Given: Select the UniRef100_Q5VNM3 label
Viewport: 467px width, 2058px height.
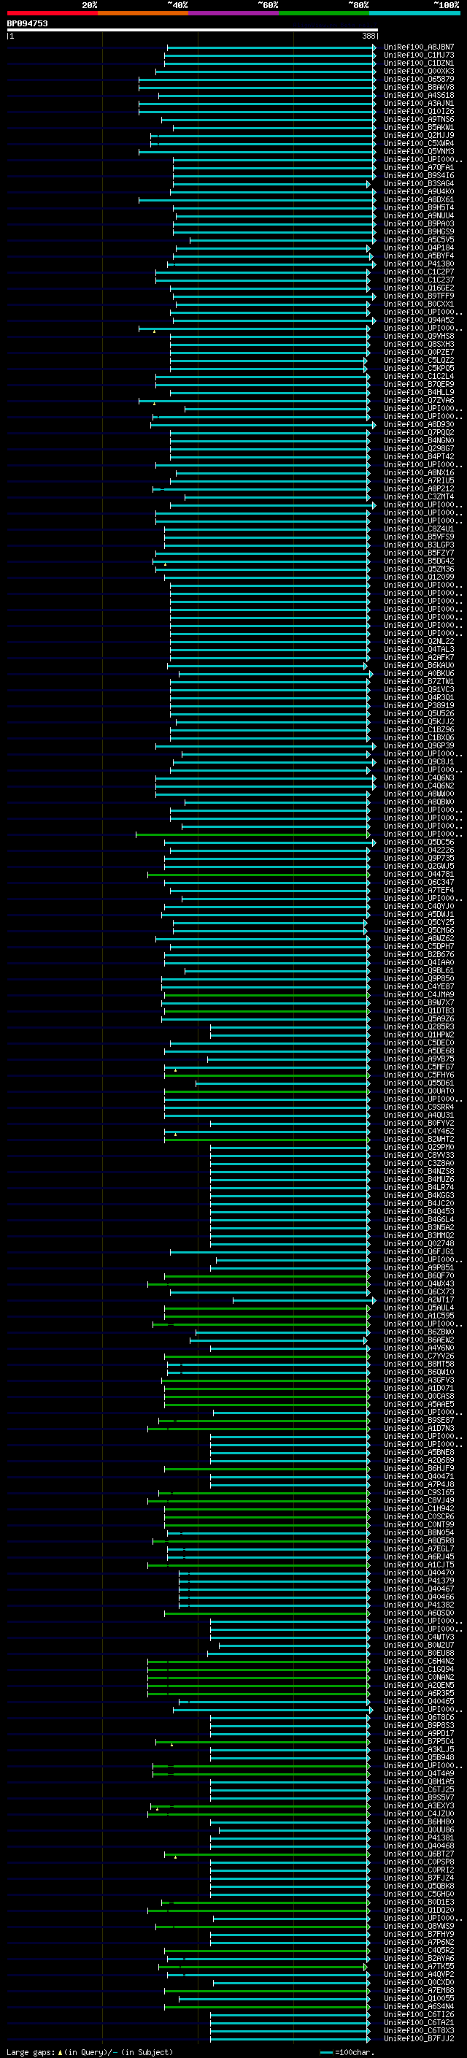Looking at the screenshot, I should point(418,151).
